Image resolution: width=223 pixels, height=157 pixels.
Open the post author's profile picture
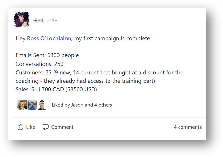point(21,20)
